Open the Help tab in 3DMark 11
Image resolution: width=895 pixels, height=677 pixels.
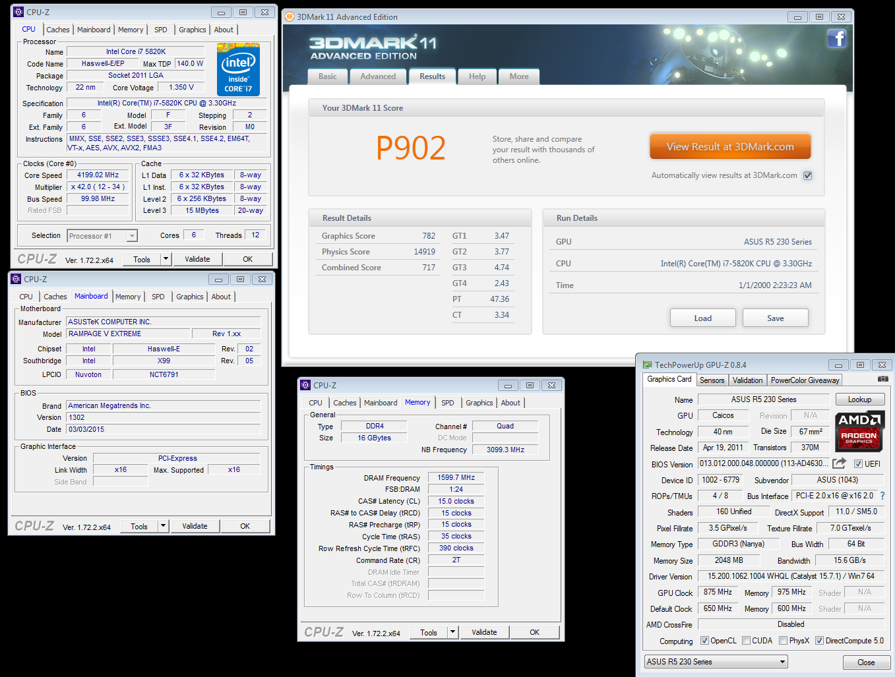477,76
